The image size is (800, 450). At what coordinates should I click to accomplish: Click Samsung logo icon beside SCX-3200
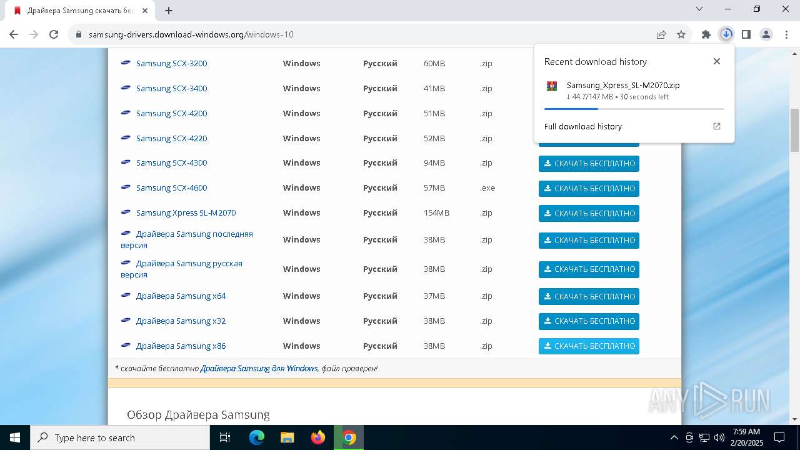click(126, 62)
